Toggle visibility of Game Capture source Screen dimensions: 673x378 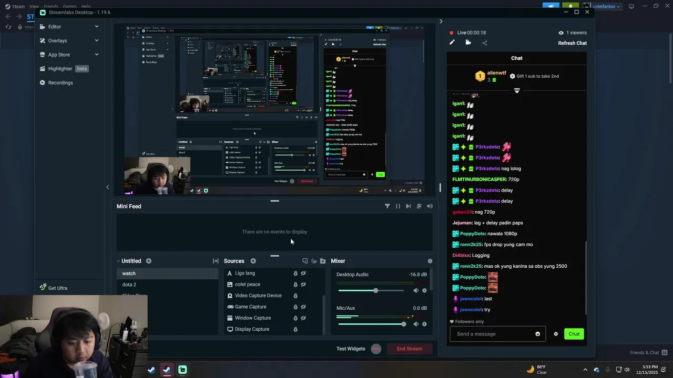pos(303,307)
